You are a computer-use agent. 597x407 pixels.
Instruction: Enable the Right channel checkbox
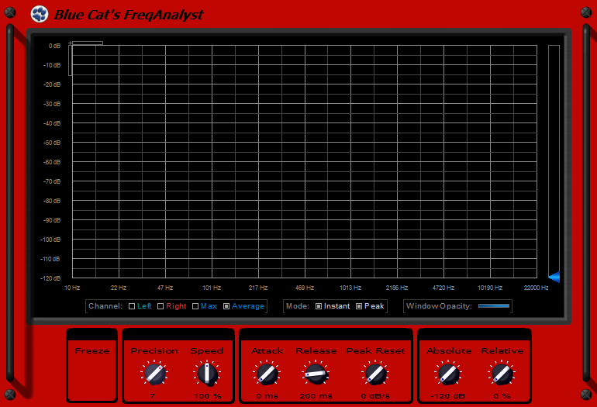coord(160,306)
